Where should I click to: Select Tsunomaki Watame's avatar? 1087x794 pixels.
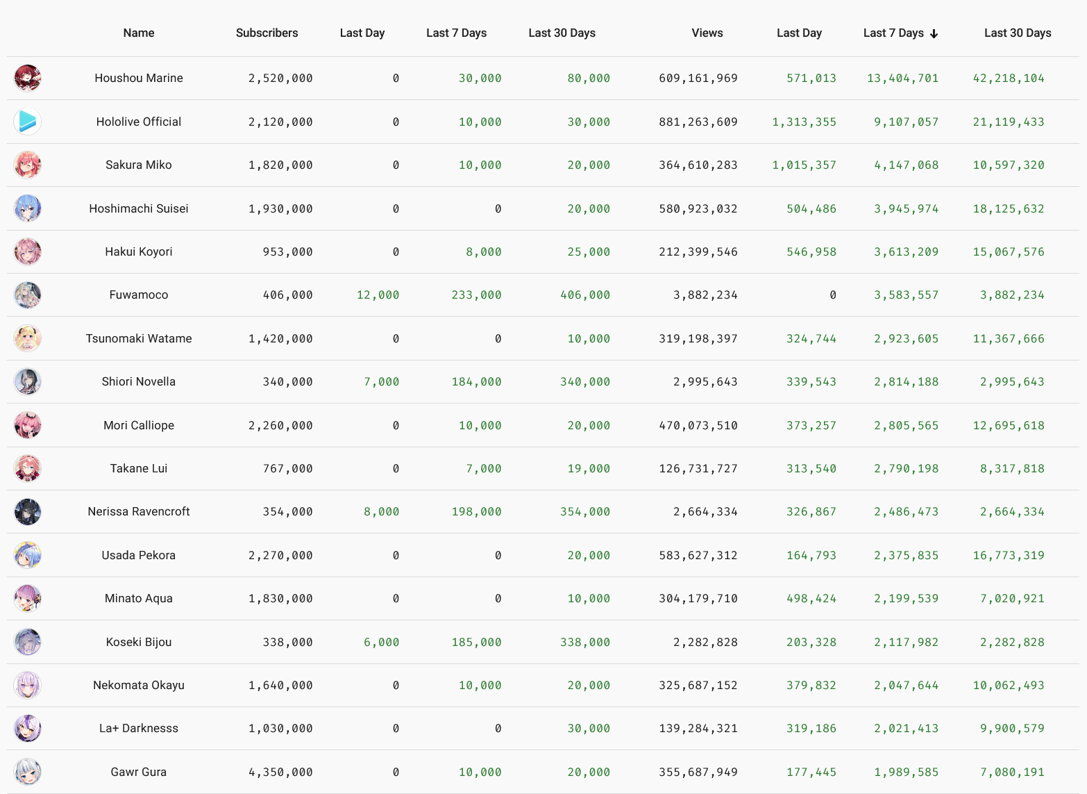pos(28,338)
